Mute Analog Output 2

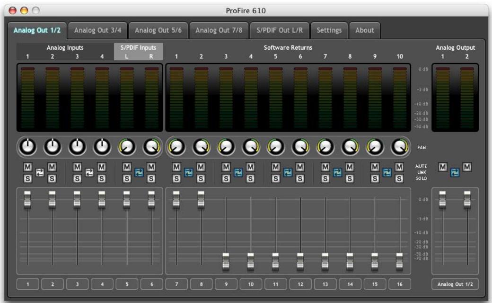467,167
